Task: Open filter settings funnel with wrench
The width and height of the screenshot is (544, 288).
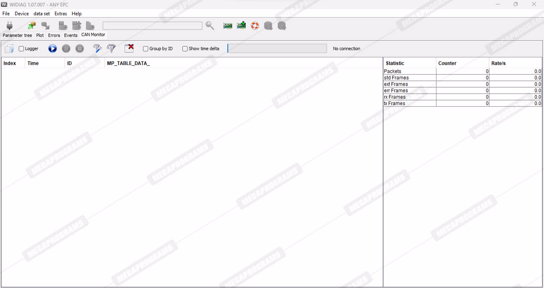Action: coord(97,49)
